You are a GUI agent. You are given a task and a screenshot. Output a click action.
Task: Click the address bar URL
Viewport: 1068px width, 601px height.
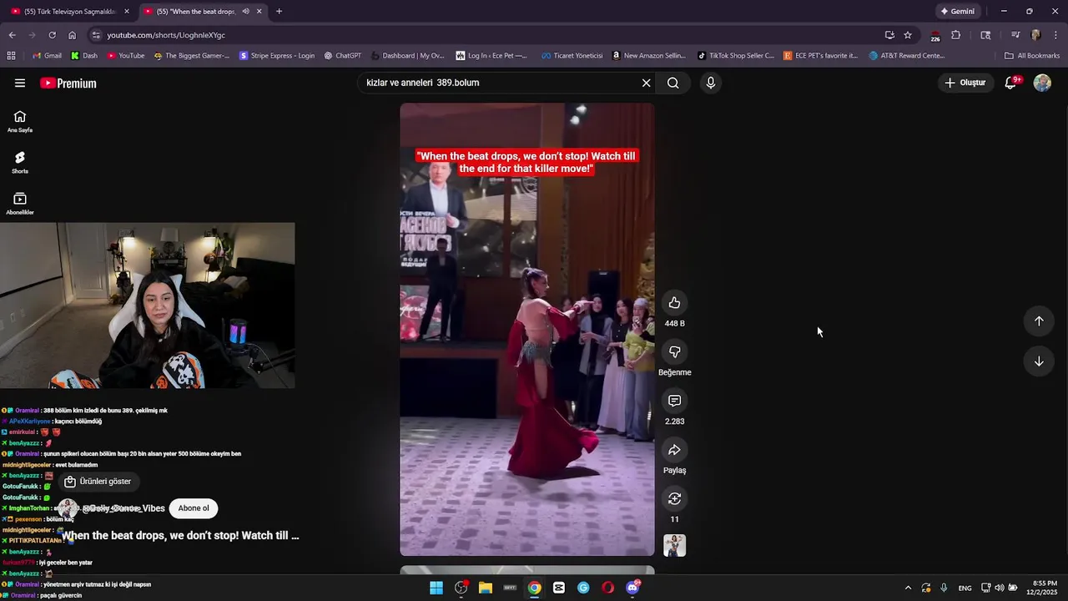166,35
